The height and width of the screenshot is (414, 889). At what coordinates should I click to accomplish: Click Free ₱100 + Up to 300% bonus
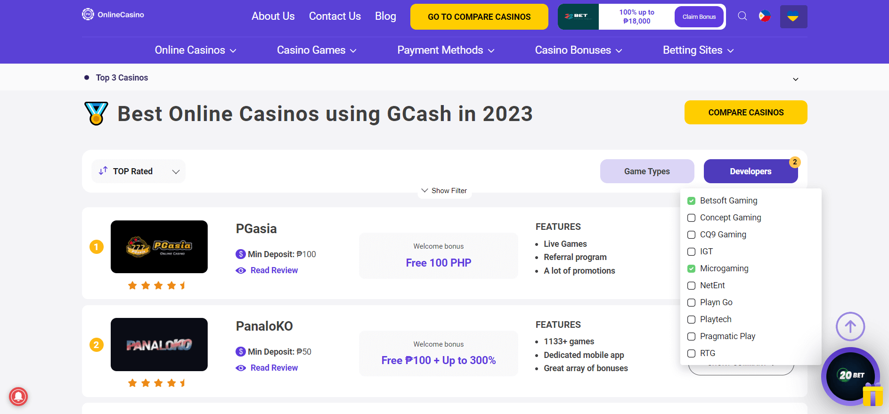click(439, 360)
